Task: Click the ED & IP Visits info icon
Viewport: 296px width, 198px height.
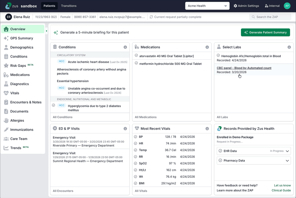Action: click(125, 129)
